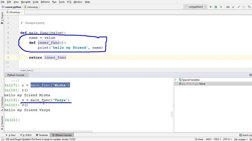Open the competition3 run configuration dropdown
252x141 pixels.
pyautogui.click(x=195, y=7)
